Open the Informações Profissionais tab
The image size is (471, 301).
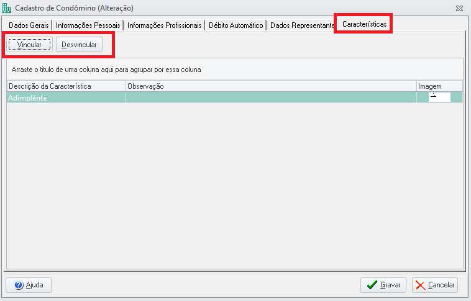pos(164,25)
